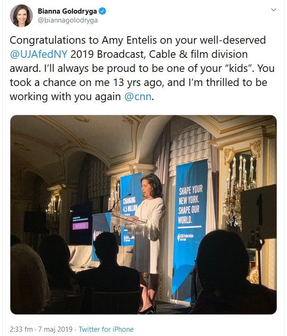Open the @biannagolodryga handle link
This screenshot has width=287, height=336.
[x=69, y=20]
